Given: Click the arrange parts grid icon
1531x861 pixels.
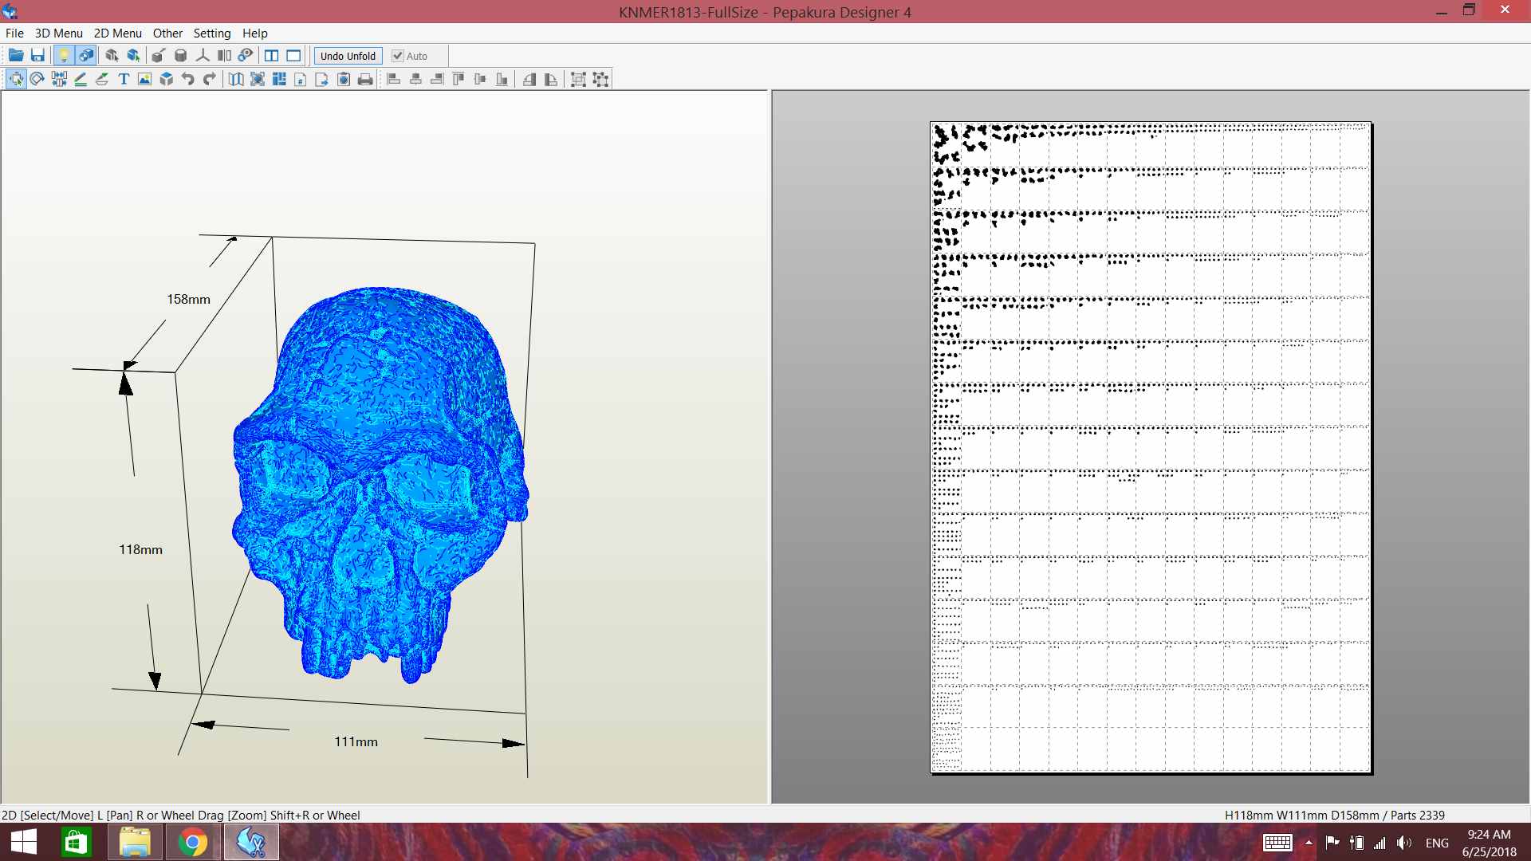Looking at the screenshot, I should [279, 79].
